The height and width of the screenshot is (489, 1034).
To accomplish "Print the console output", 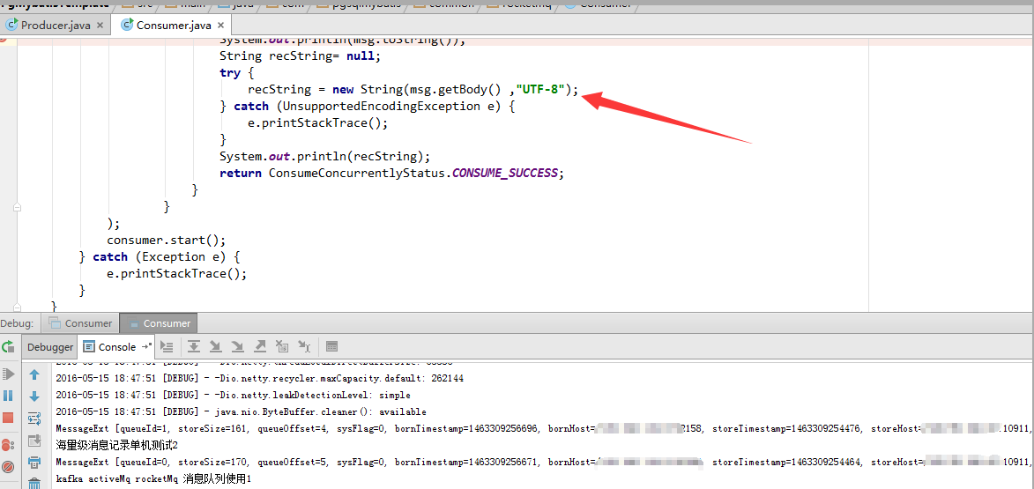I will 34,463.
